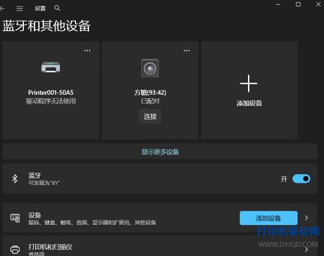Open the search magnifier icon
This screenshot has width=324, height=256.
pos(57,8)
